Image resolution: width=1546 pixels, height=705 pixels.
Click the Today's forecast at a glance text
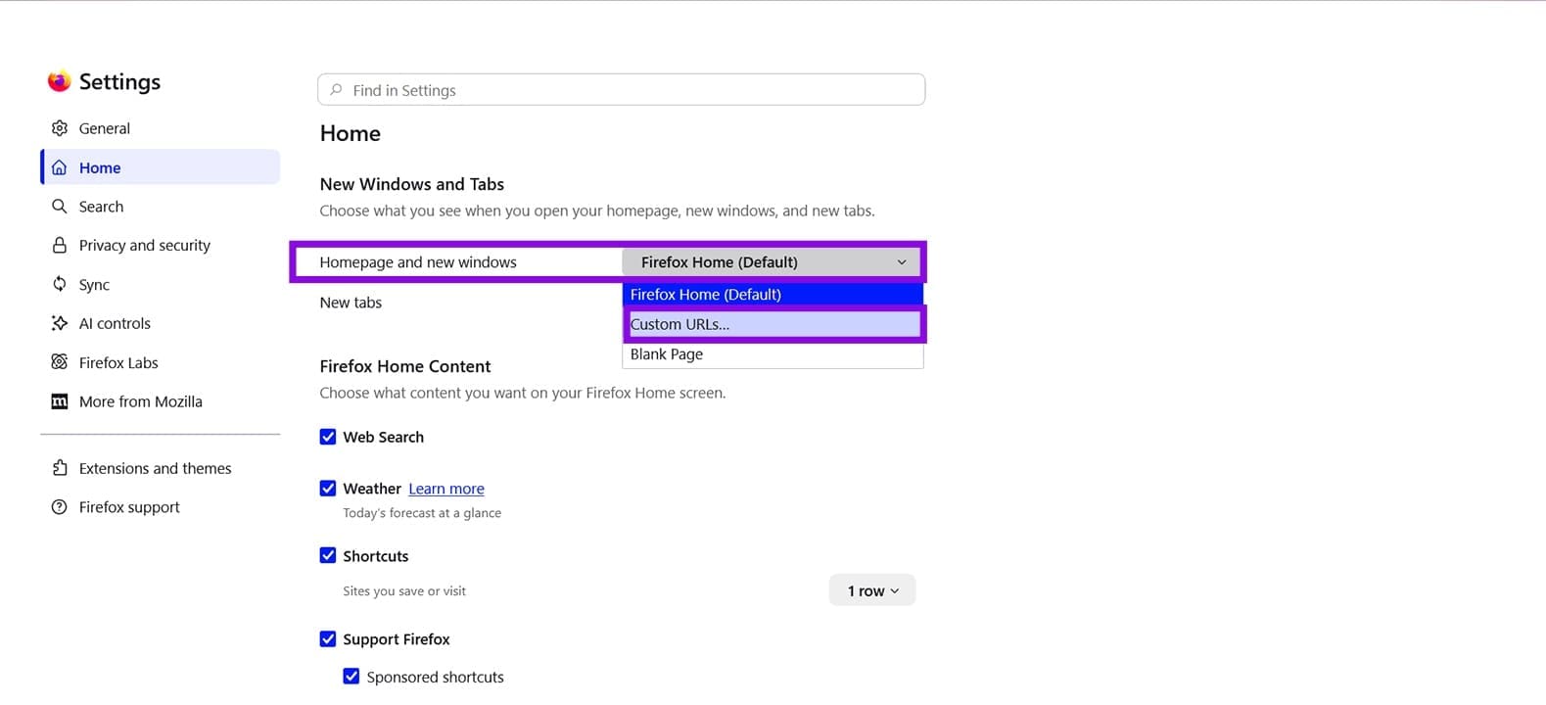tap(422, 513)
